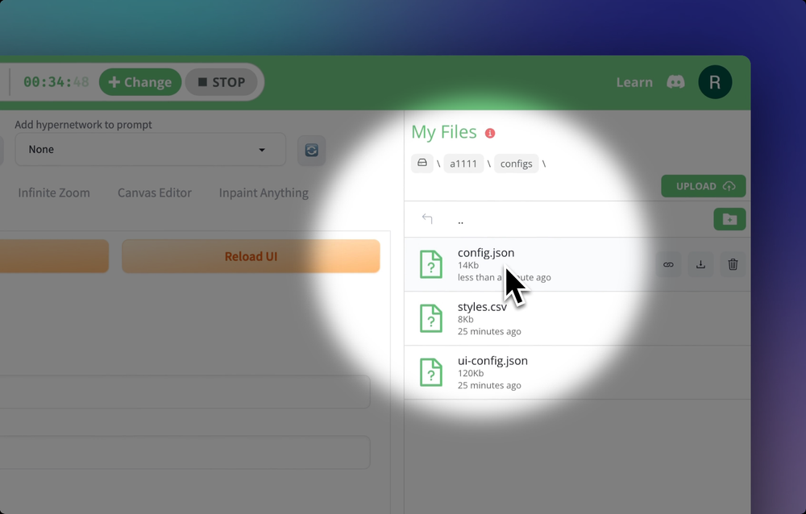Navigate to the a1111 breadcrumb folder
The width and height of the screenshot is (806, 514).
point(463,164)
